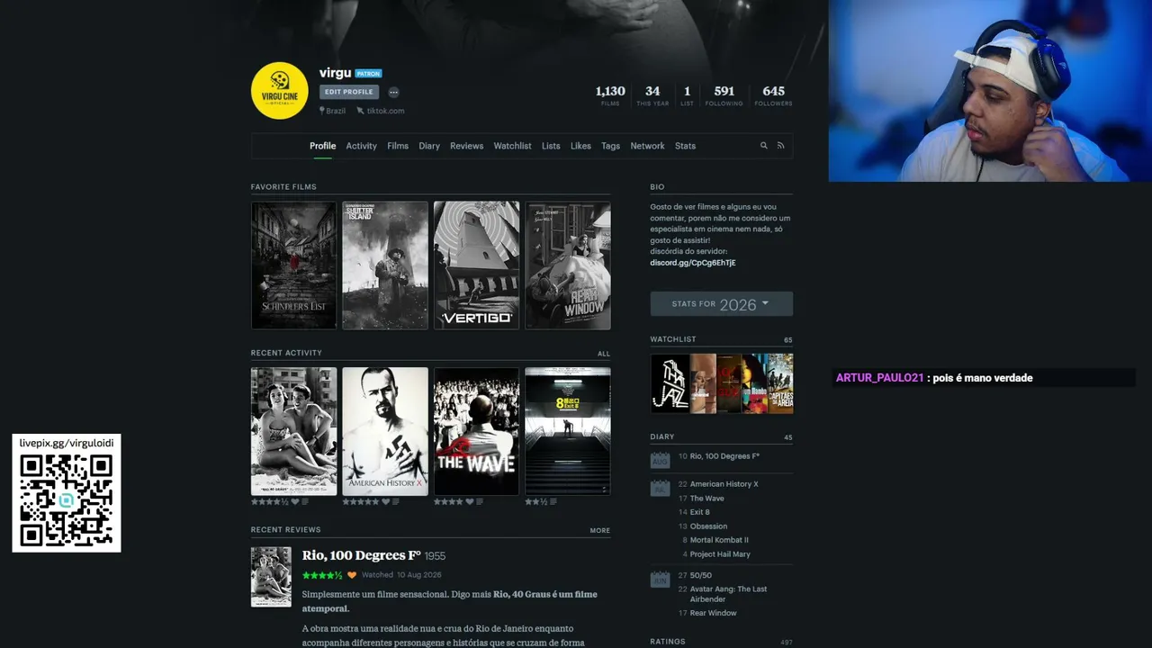Open the Schindler's List favorite poster
Image resolution: width=1152 pixels, height=648 pixels.
294,265
